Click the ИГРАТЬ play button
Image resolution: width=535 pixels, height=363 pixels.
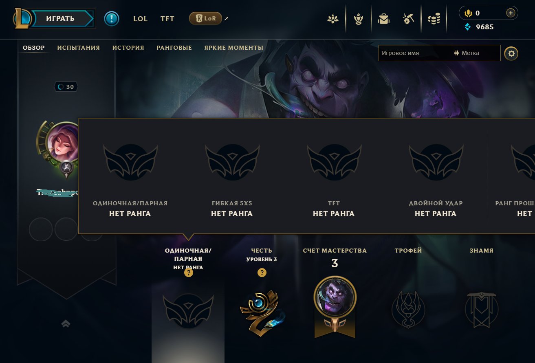click(x=62, y=18)
